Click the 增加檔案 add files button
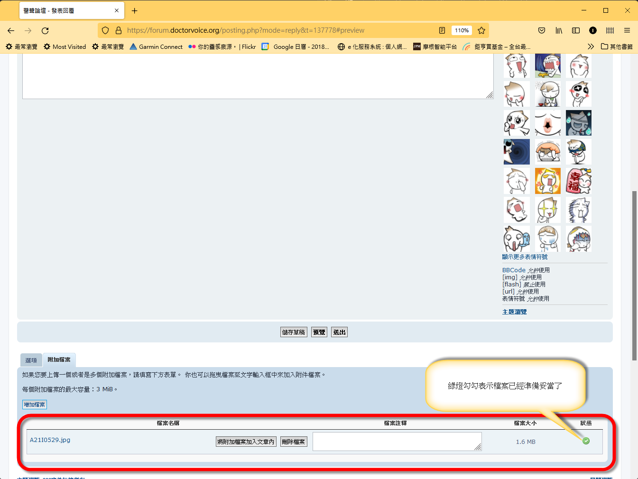The height and width of the screenshot is (479, 638). click(x=35, y=405)
